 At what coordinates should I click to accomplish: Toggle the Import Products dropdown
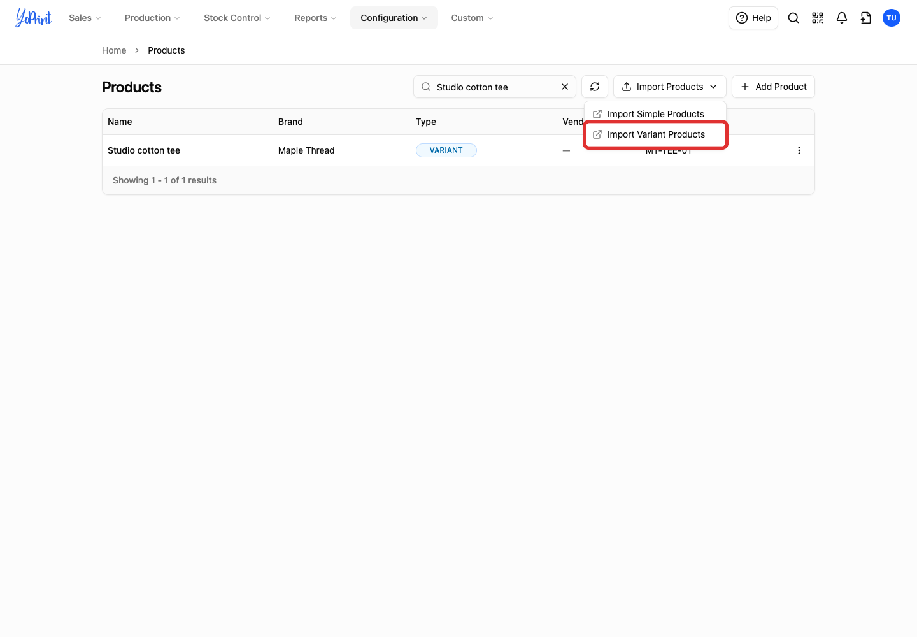pyautogui.click(x=670, y=87)
